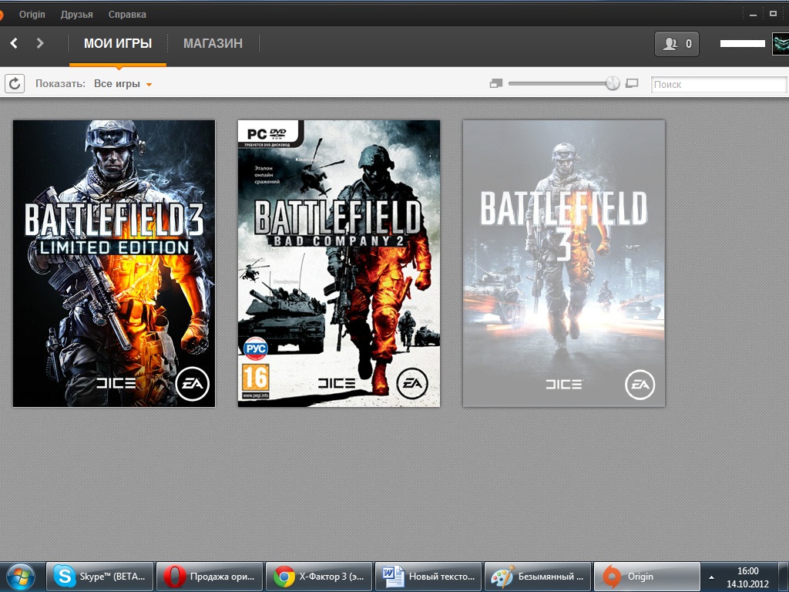Screen dimensions: 789x592
Task: Click the large tiles icon beside slider
Action: tap(632, 83)
